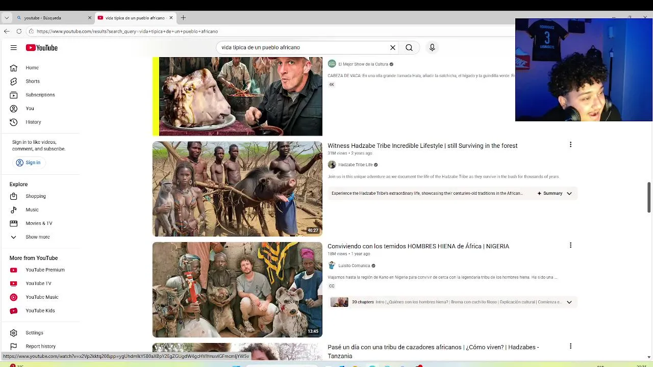
Task: Close the youtube - Búsqueda tab
Action: pos(90,18)
